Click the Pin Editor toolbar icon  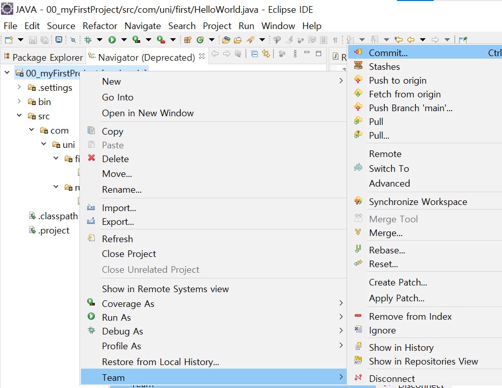pos(463,40)
